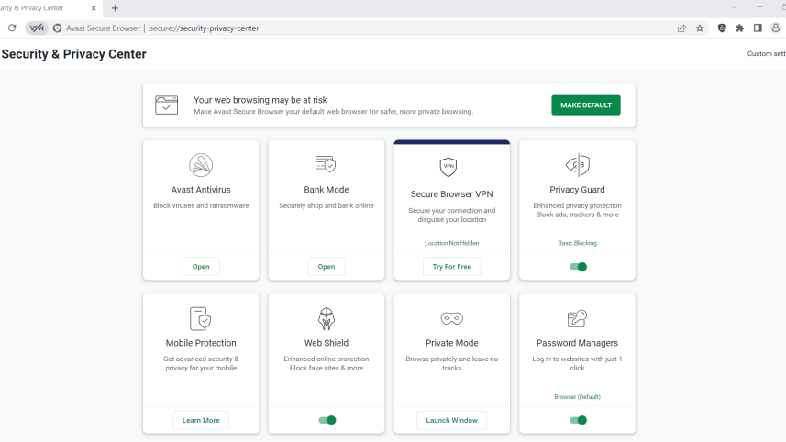Click the Password Managers key icon
This screenshot has height=442, width=786.
577,318
